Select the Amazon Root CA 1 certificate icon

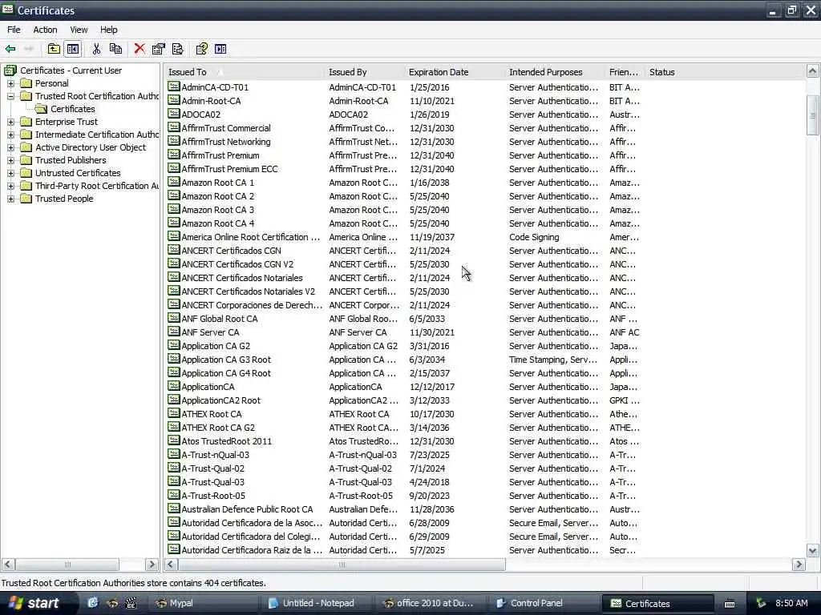point(174,182)
